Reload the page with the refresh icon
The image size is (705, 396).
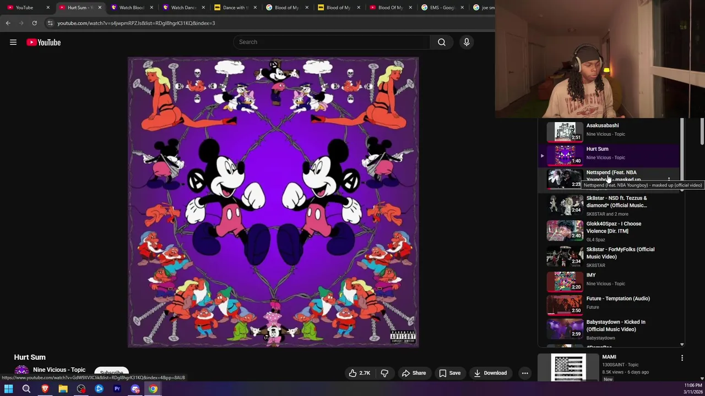(34, 23)
